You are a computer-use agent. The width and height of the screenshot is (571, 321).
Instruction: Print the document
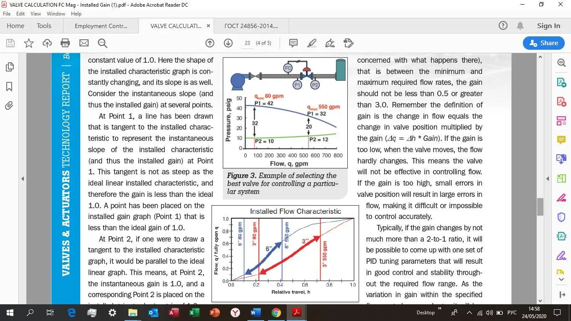(65, 43)
